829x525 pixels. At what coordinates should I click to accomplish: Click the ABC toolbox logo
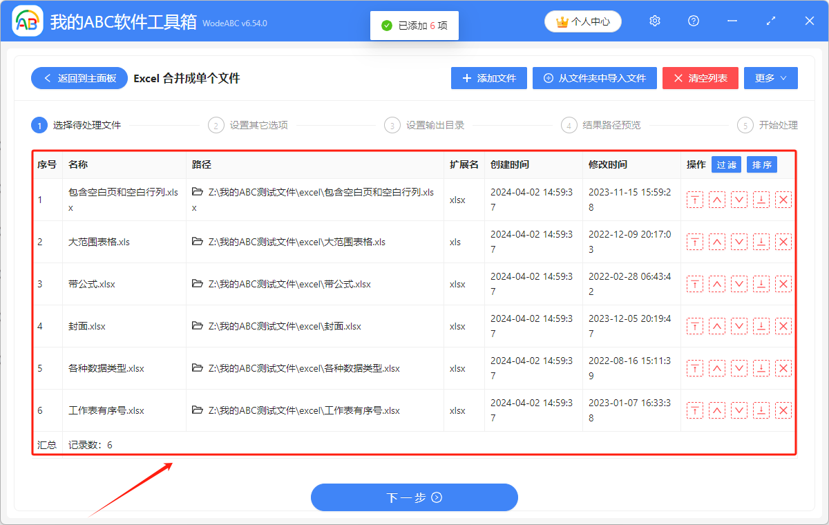pos(28,21)
